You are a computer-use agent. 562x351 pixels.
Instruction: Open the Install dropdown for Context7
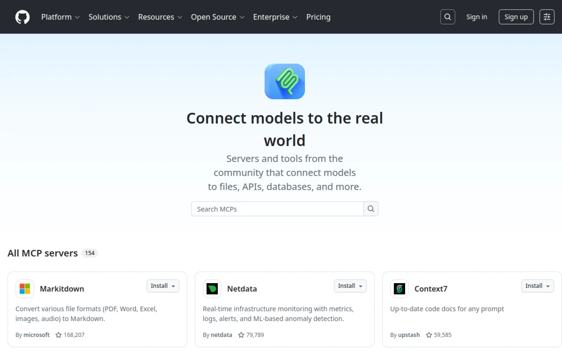[537, 286]
